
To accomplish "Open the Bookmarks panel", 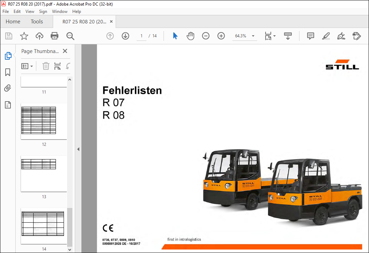I will [x=8, y=72].
